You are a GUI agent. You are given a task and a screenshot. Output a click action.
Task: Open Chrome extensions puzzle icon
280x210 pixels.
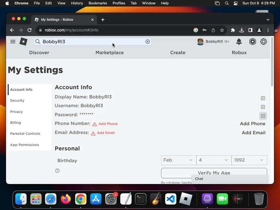tap(233, 30)
